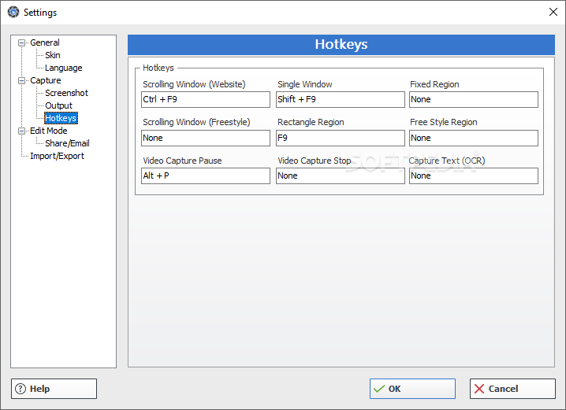566x410 pixels.
Task: Select Language in the settings tree
Action: click(x=64, y=68)
